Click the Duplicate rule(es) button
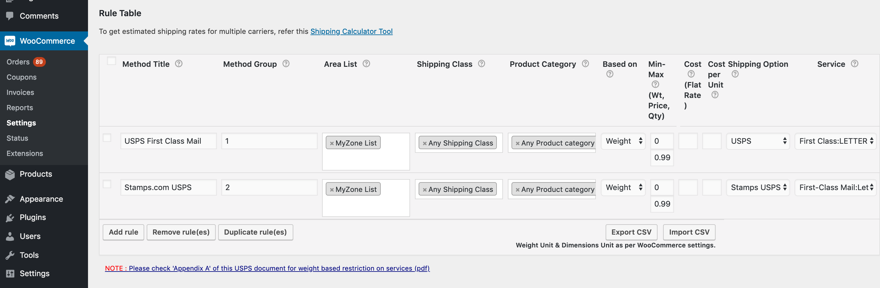The height and width of the screenshot is (288, 880). [255, 232]
